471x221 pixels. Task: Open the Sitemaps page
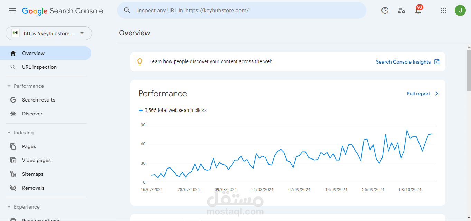click(46, 174)
